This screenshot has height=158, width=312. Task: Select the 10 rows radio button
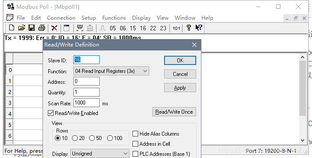coord(57,138)
